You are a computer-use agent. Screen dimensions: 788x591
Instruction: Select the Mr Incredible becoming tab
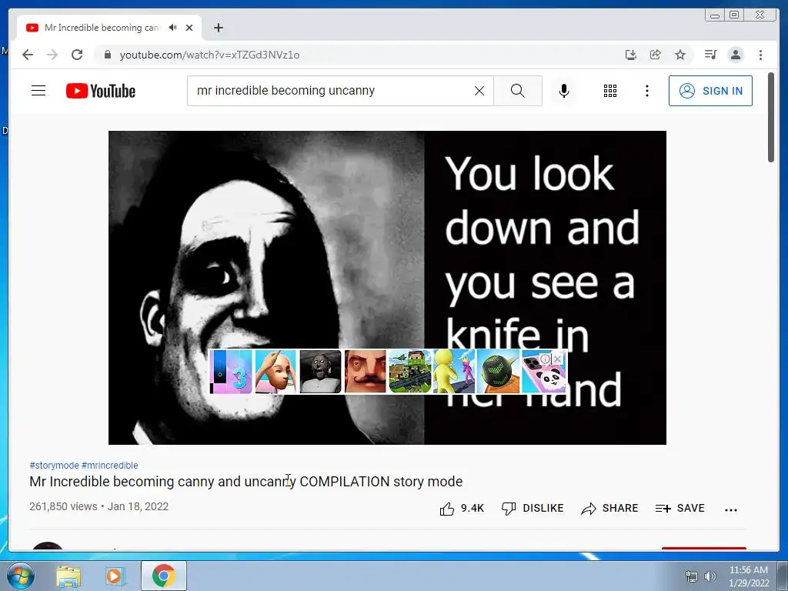pyautogui.click(x=109, y=28)
